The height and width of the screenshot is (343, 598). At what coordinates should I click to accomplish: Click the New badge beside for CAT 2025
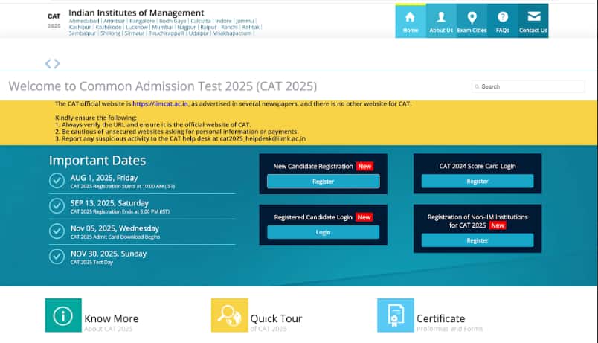pos(498,225)
